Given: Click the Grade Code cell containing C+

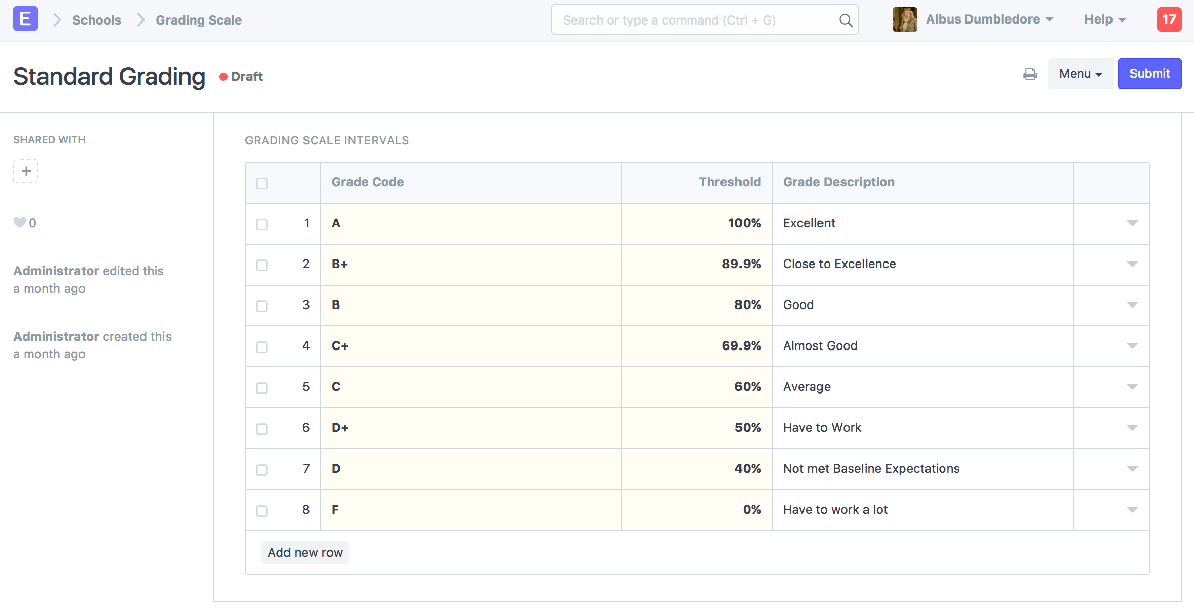Looking at the screenshot, I should pyautogui.click(x=471, y=346).
